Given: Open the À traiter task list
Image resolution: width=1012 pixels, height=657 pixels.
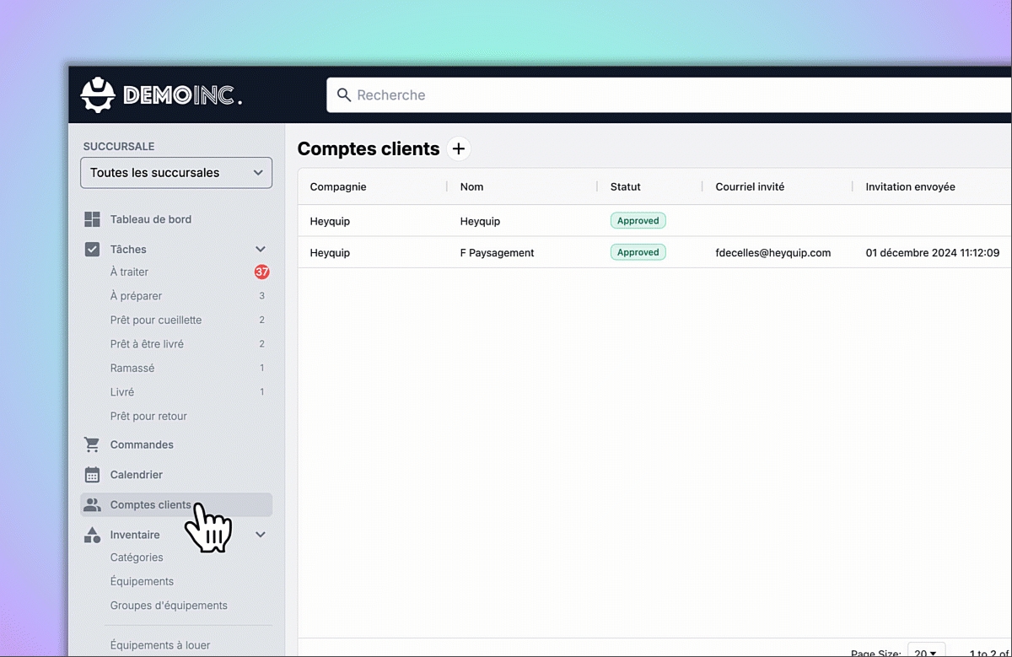Looking at the screenshot, I should point(129,272).
